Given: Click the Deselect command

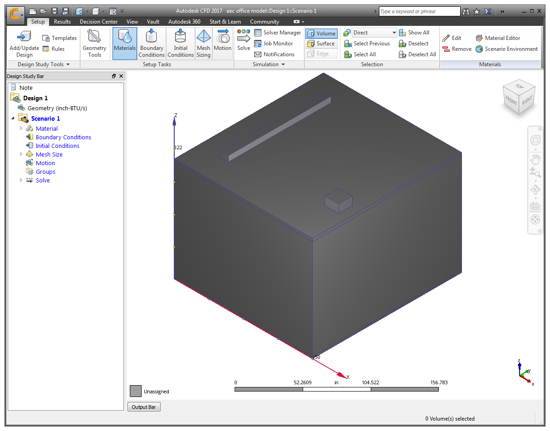Looking at the screenshot, I should point(413,44).
